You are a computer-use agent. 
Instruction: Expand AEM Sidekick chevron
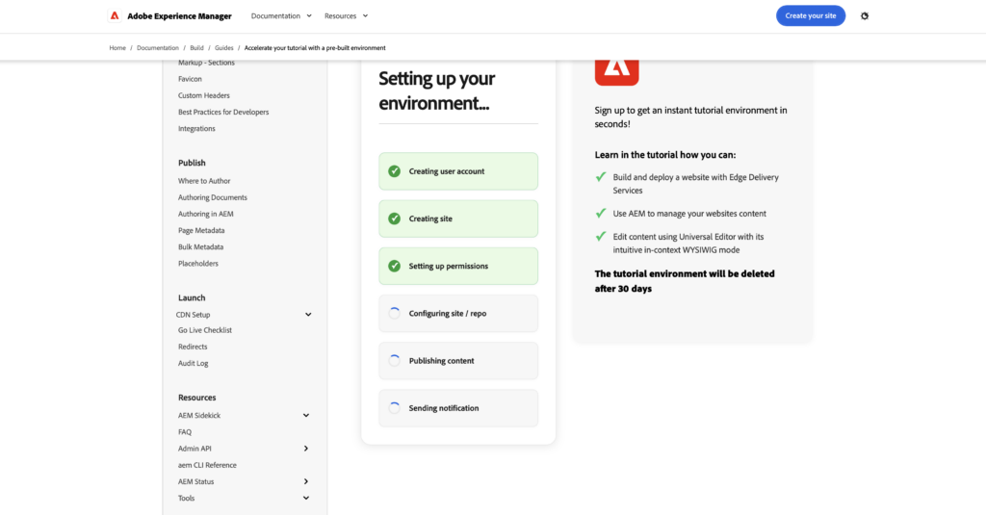pyautogui.click(x=306, y=416)
